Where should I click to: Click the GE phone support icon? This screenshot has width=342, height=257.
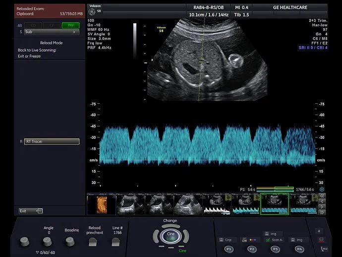324,249
